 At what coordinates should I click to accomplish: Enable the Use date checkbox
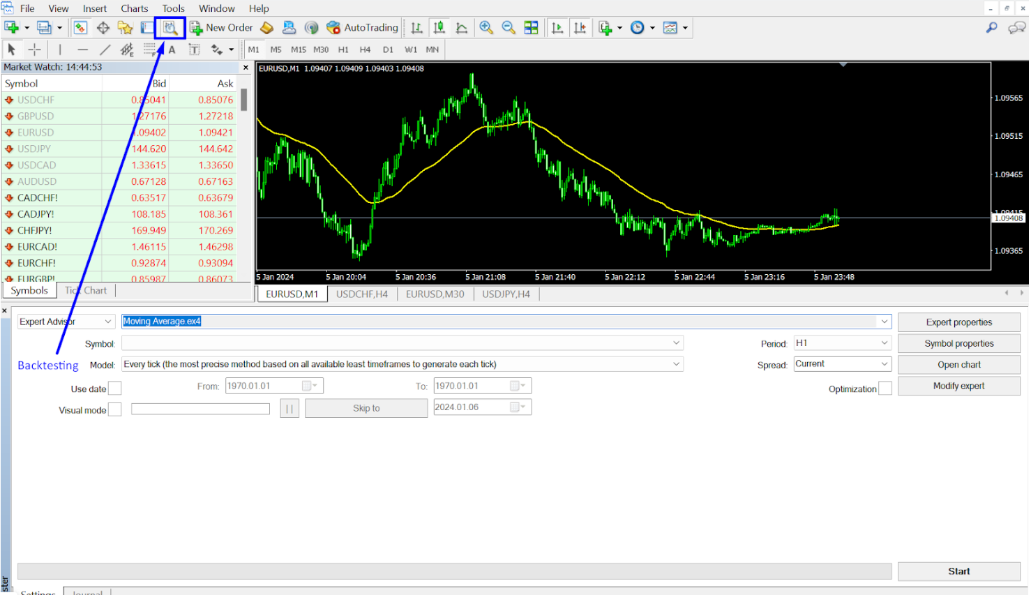point(115,389)
